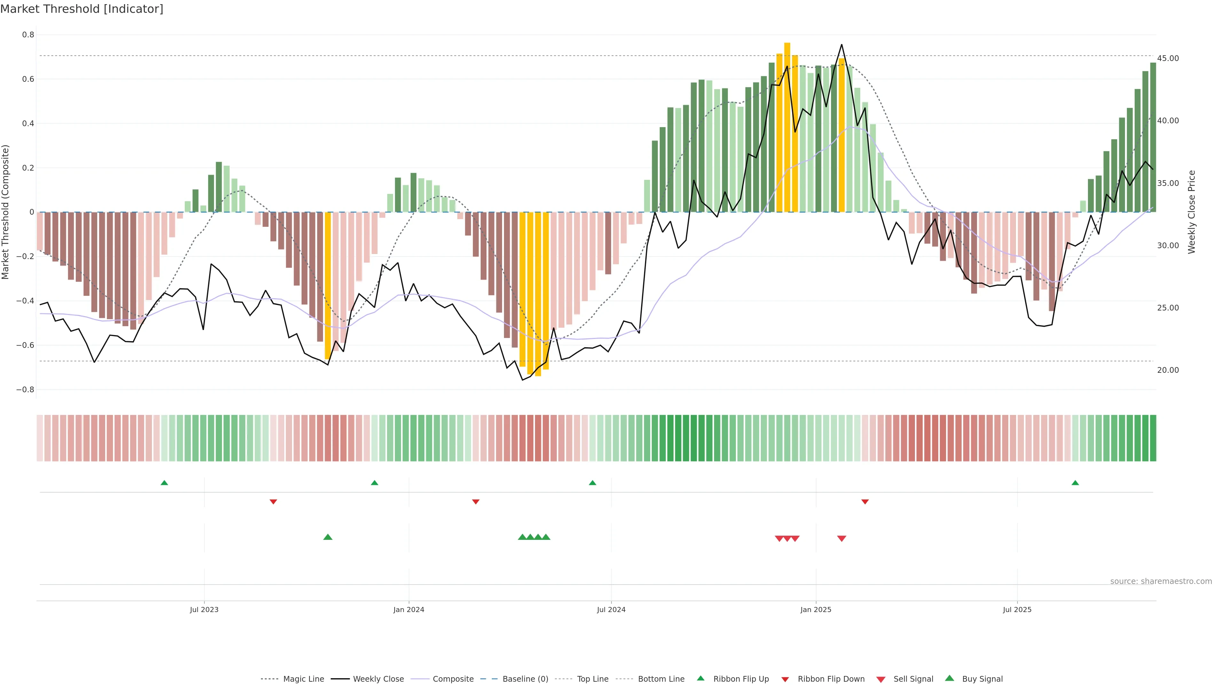Click the Market Threshold [Indicator] title
1228x690 pixels.
coord(82,9)
